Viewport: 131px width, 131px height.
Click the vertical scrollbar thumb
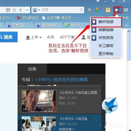129,47
